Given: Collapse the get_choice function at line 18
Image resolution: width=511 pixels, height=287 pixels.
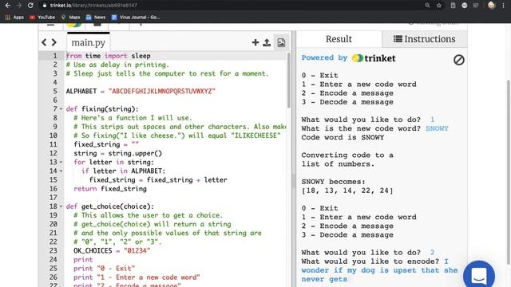Looking at the screenshot, I should coord(61,206).
